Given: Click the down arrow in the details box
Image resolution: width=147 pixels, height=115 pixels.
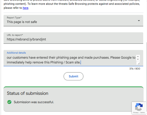Looking at the screenshot, I should coord(138,59).
